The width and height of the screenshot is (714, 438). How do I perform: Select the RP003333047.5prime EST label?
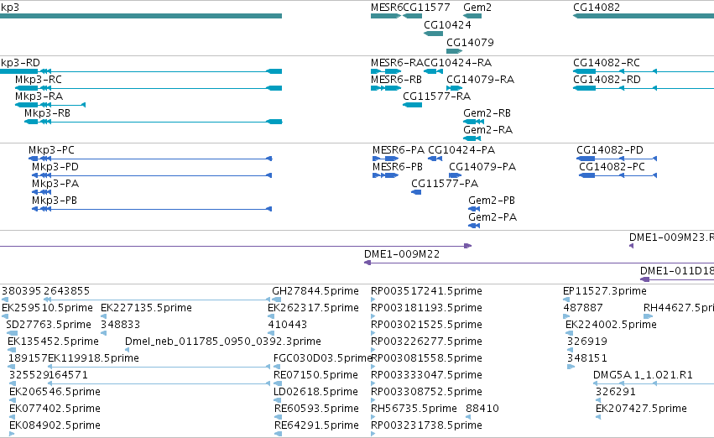(426, 376)
